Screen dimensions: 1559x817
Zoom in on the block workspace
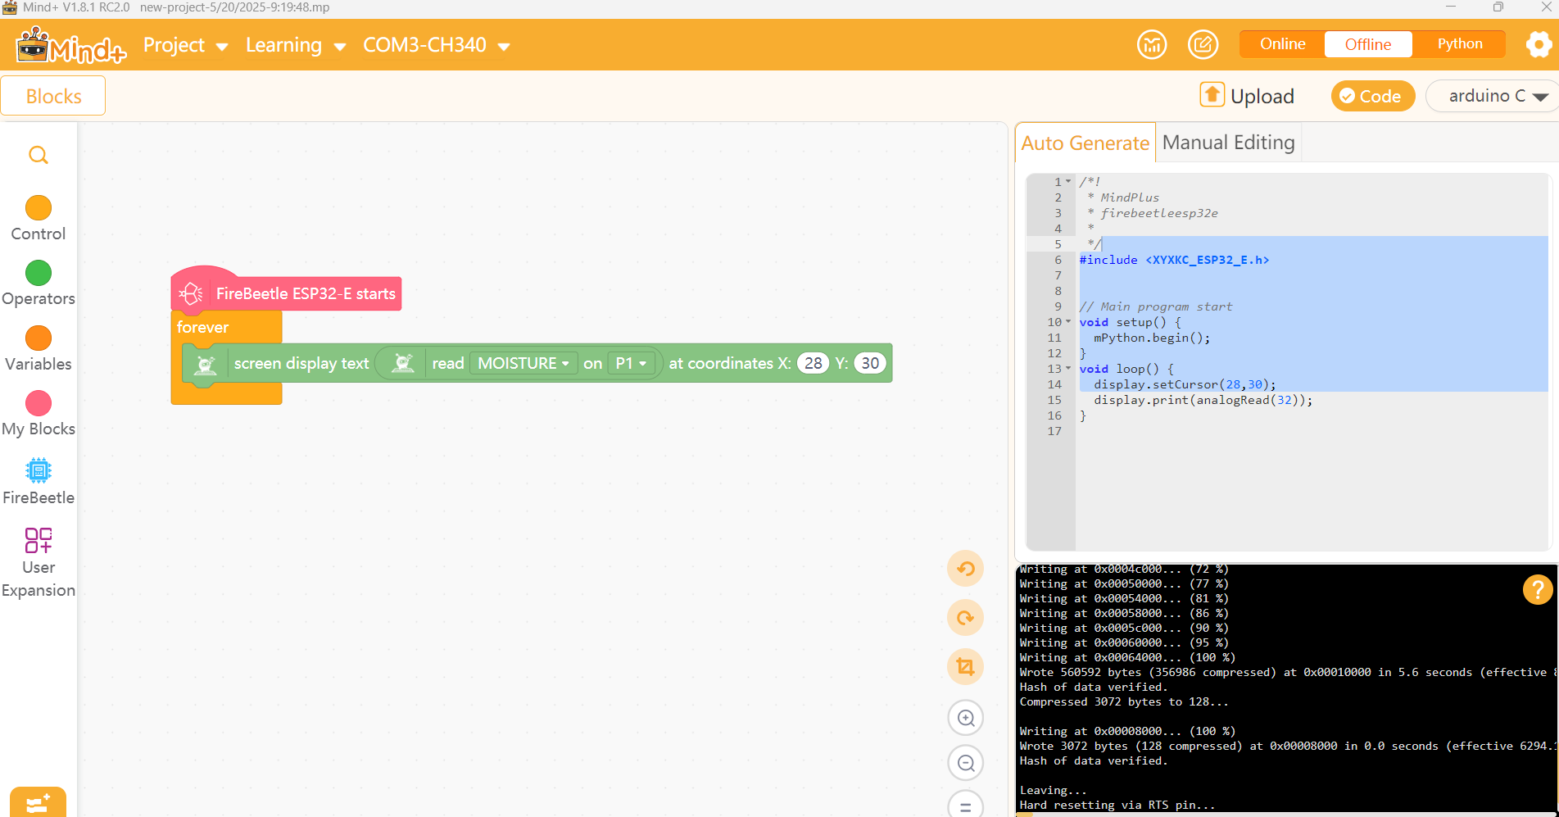coord(966,719)
